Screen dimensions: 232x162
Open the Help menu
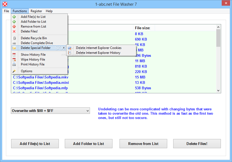point(49,11)
